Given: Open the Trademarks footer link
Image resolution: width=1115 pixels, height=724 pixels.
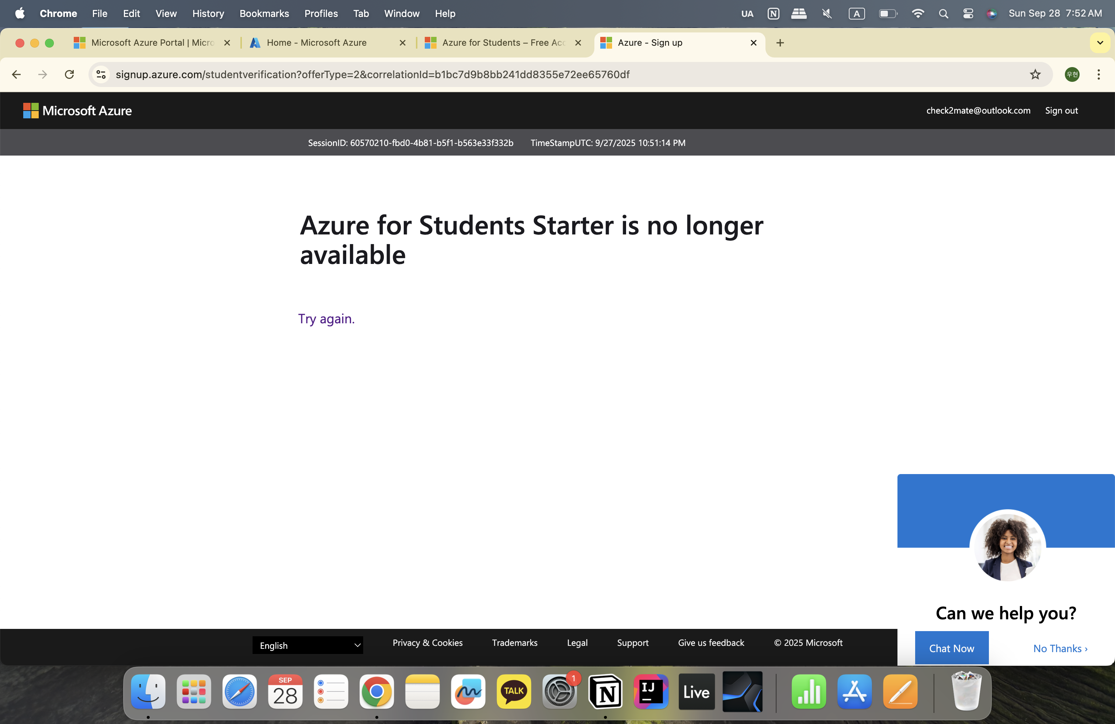Looking at the screenshot, I should coord(514,643).
